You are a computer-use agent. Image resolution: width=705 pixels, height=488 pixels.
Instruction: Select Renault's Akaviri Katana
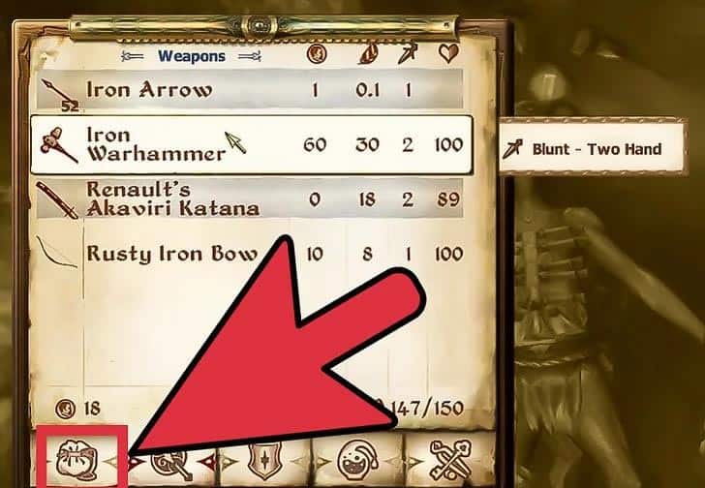(x=250, y=198)
